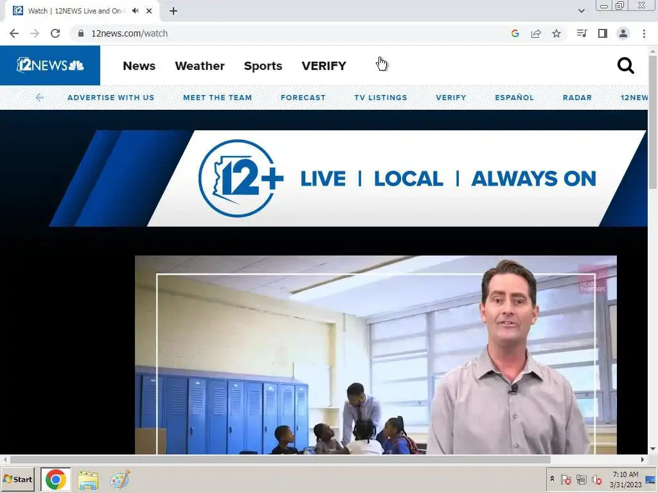The height and width of the screenshot is (493, 658).
Task: Click the Google icon in address bar
Action: (515, 33)
